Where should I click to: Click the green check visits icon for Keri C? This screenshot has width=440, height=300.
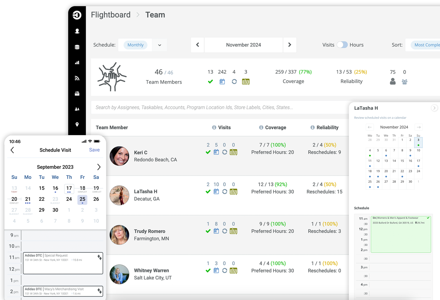pos(208,152)
